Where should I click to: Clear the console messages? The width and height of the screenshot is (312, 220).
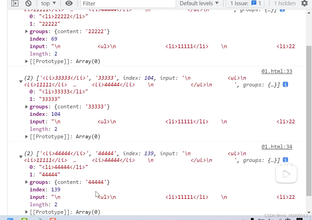pyautogui.click(x=28, y=3)
